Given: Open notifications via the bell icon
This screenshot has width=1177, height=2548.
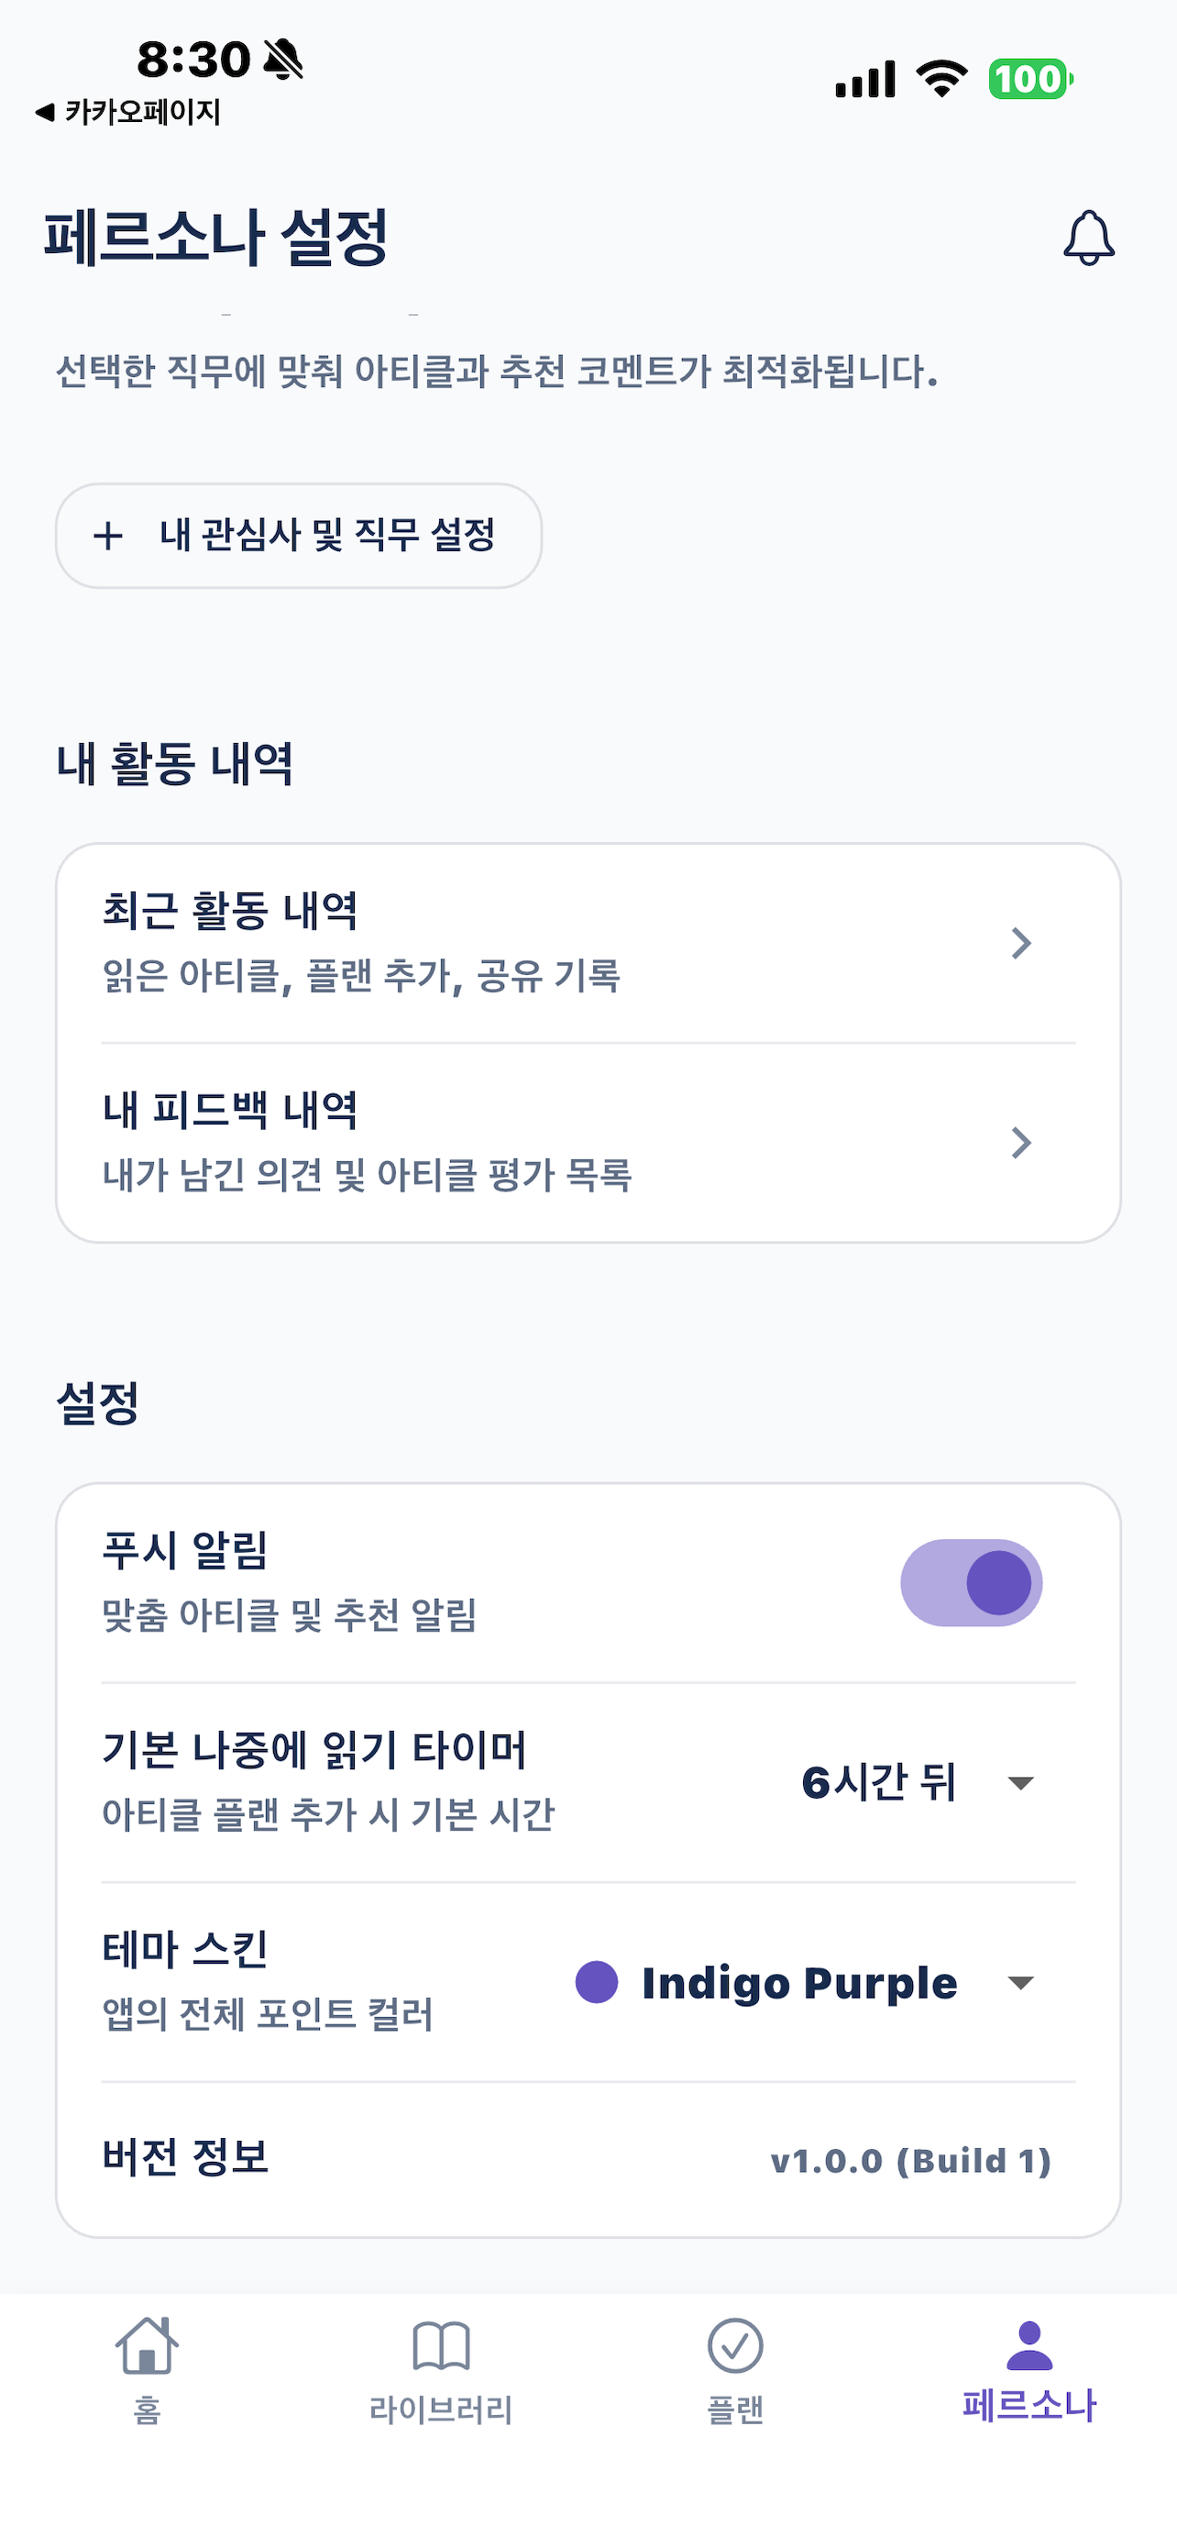Looking at the screenshot, I should click(1088, 238).
